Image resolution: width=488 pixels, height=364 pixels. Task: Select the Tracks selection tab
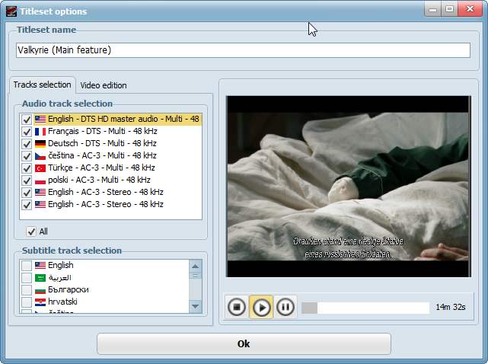[43, 85]
